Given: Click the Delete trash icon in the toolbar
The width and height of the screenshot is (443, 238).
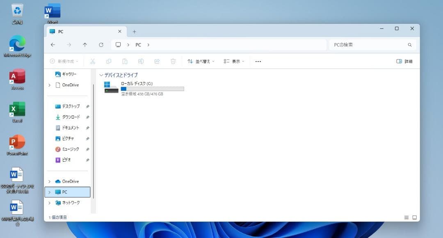Looking at the screenshot, I should pos(173,61).
